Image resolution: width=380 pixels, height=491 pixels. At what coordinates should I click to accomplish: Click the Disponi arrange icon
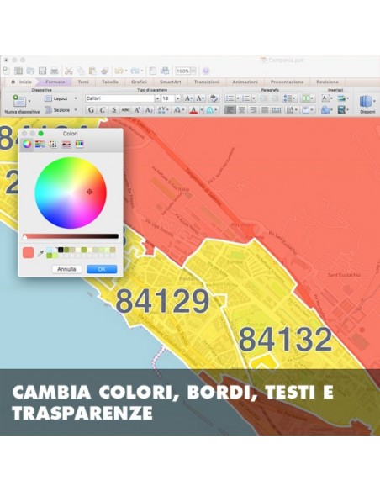366,102
